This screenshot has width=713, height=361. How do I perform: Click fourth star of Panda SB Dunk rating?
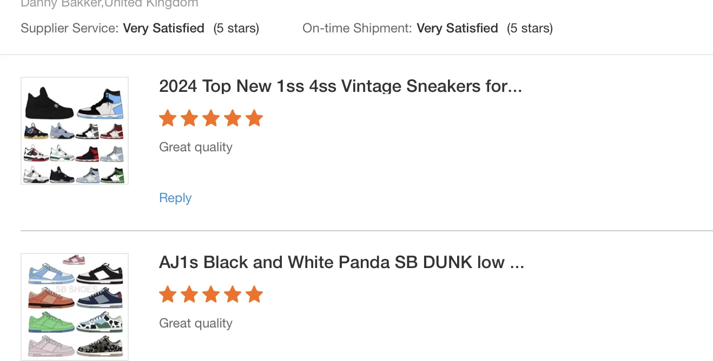pyautogui.click(x=233, y=295)
